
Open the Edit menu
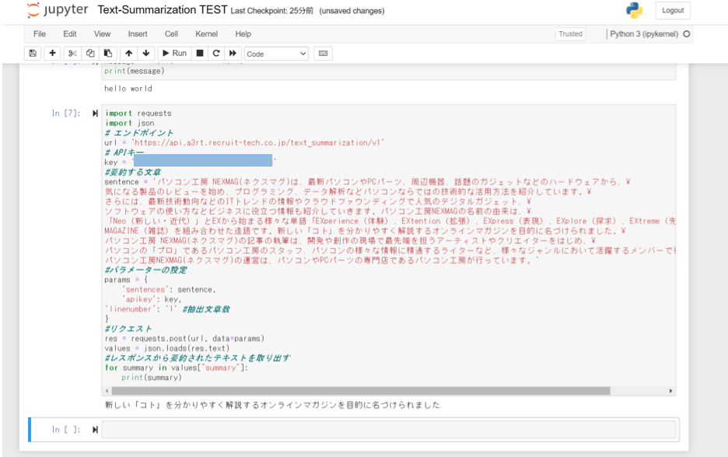(70, 34)
